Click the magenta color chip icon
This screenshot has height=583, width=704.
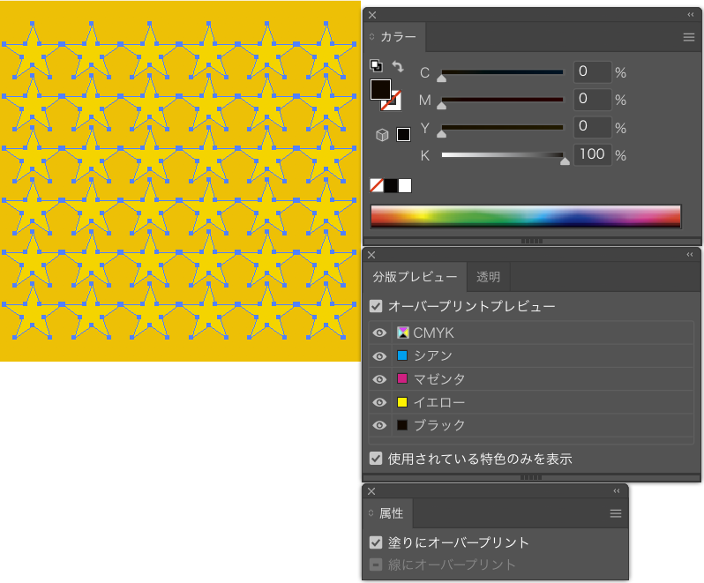pos(402,378)
